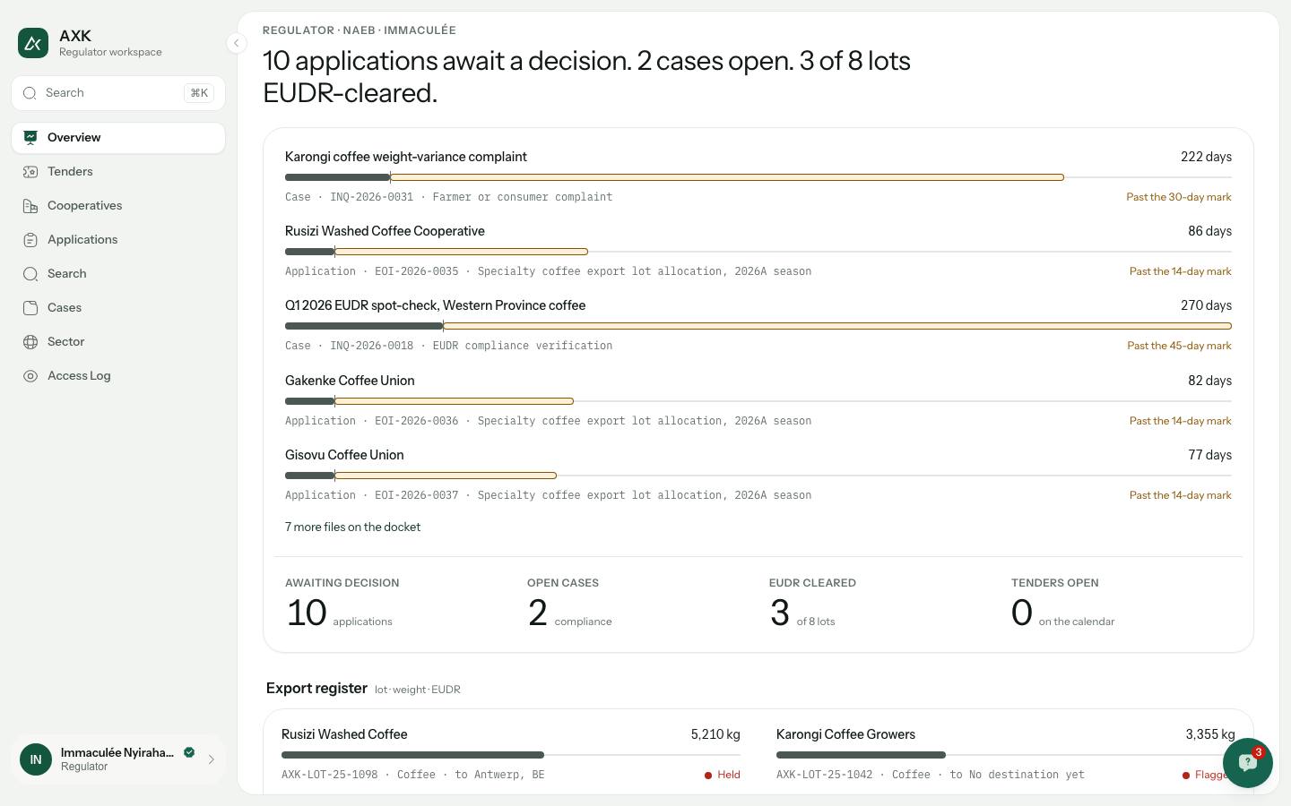Go to the Cases menu item

pos(118,308)
